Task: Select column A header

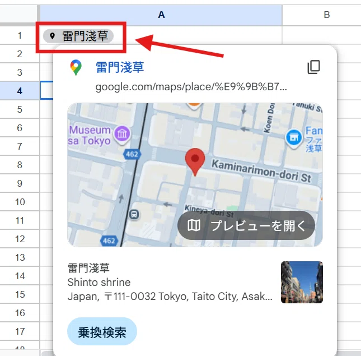Action: tap(161, 15)
